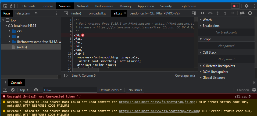The width and height of the screenshot is (257, 116).
Task: Deactivate breakpoints icon
Action: [242, 13]
